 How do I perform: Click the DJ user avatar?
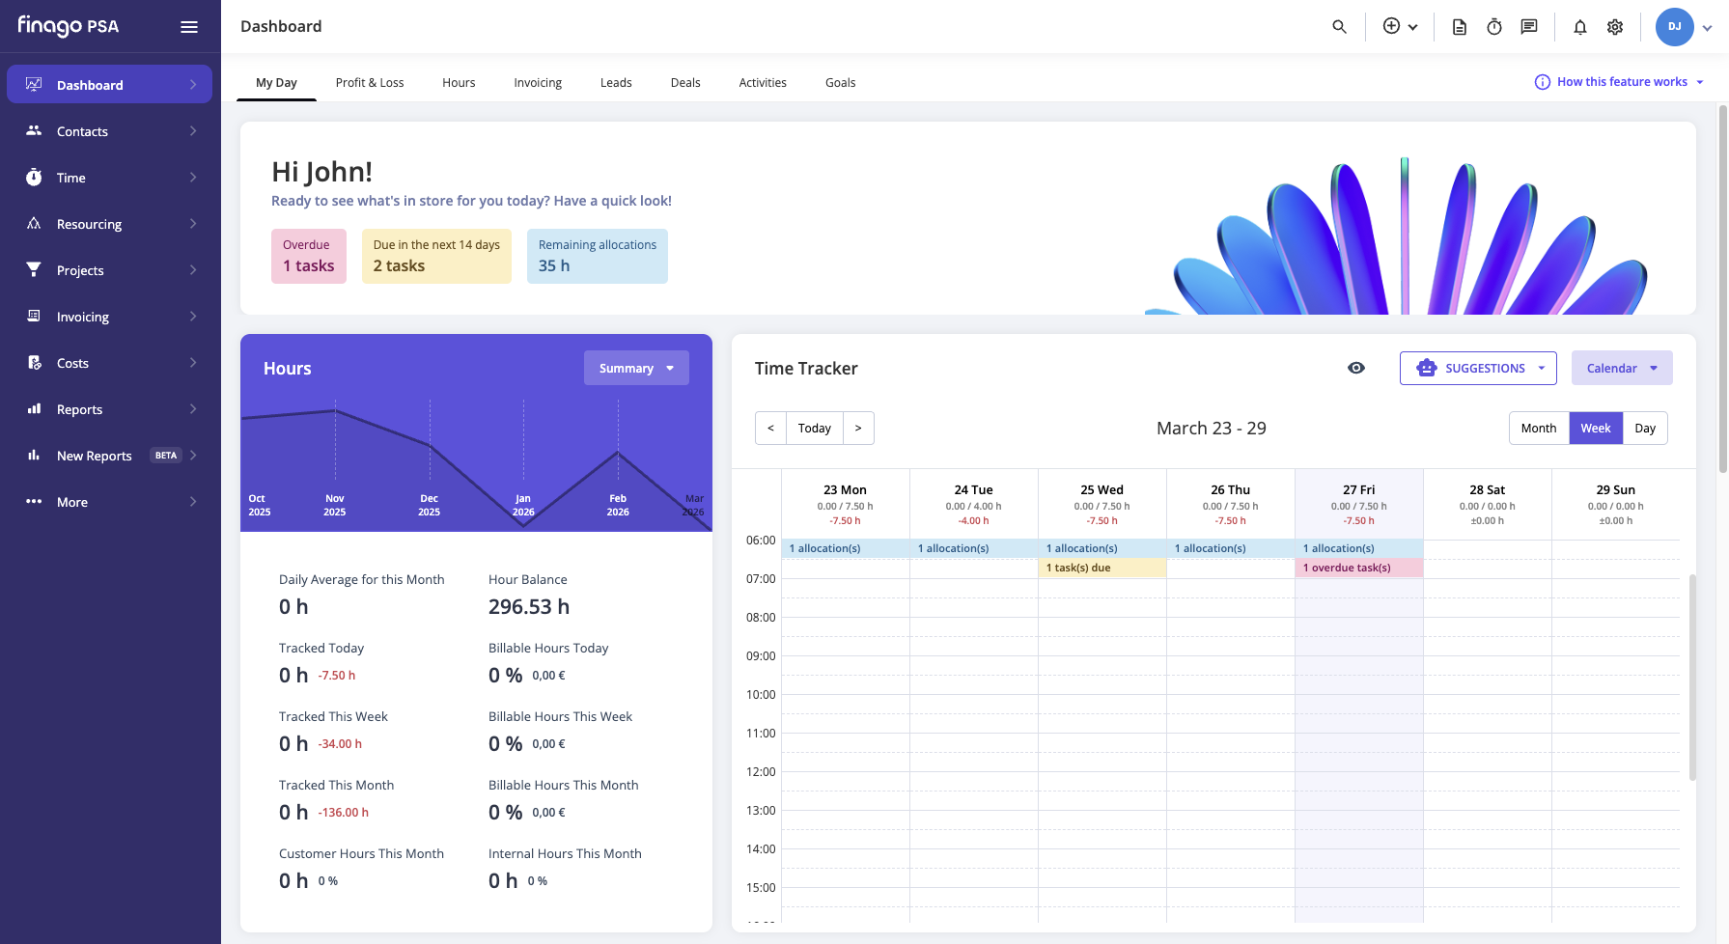(1675, 27)
